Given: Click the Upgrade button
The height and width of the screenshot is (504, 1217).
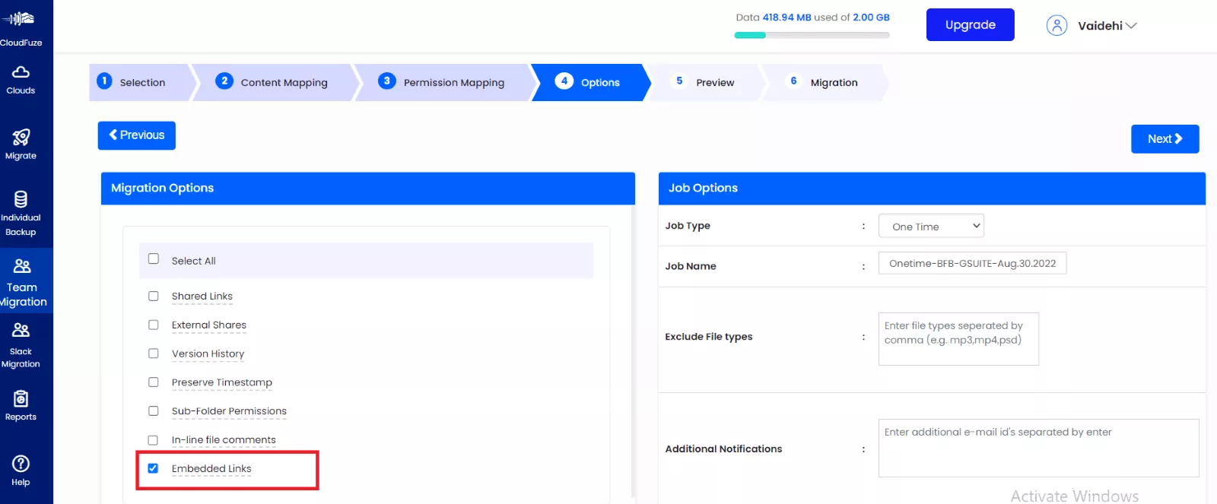Looking at the screenshot, I should click(971, 24).
